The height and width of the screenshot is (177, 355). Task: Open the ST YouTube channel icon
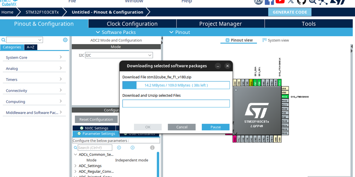pos(280,1)
